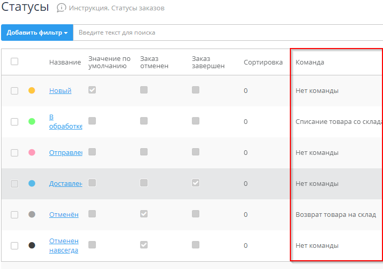Toggle default value checkbox for Новый status
Screen dimensions: 383x269
(x=92, y=90)
